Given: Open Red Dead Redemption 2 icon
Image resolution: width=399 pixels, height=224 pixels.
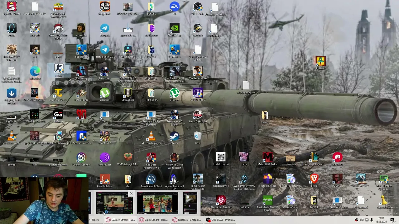Looking at the screenshot, I should 151,161.
